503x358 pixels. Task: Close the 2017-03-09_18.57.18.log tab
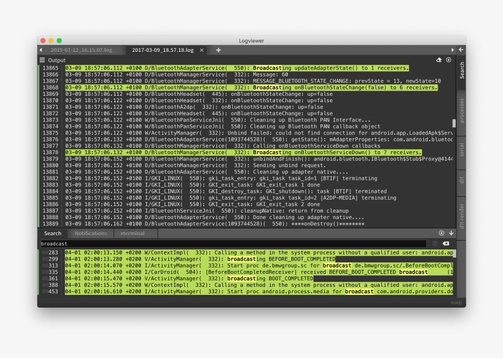[x=202, y=50]
